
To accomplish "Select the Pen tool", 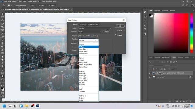I will click(x=2, y=63).
